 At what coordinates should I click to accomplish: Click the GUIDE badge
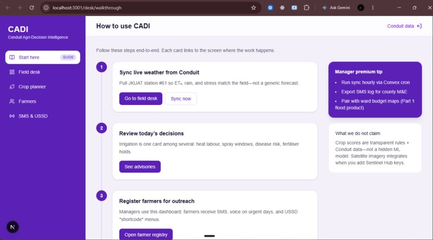tap(68, 57)
